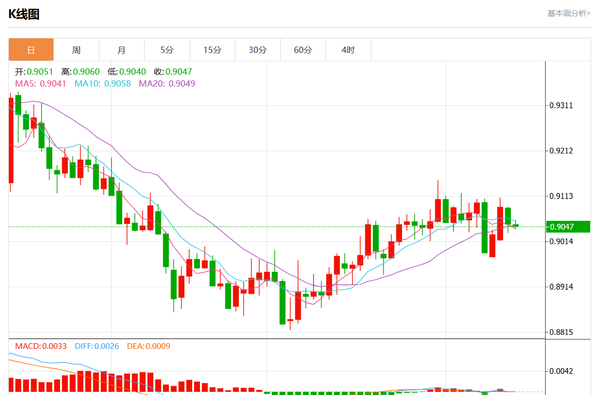Click the 0.8815 price axis label
613x395 pixels.
[x=561, y=332]
